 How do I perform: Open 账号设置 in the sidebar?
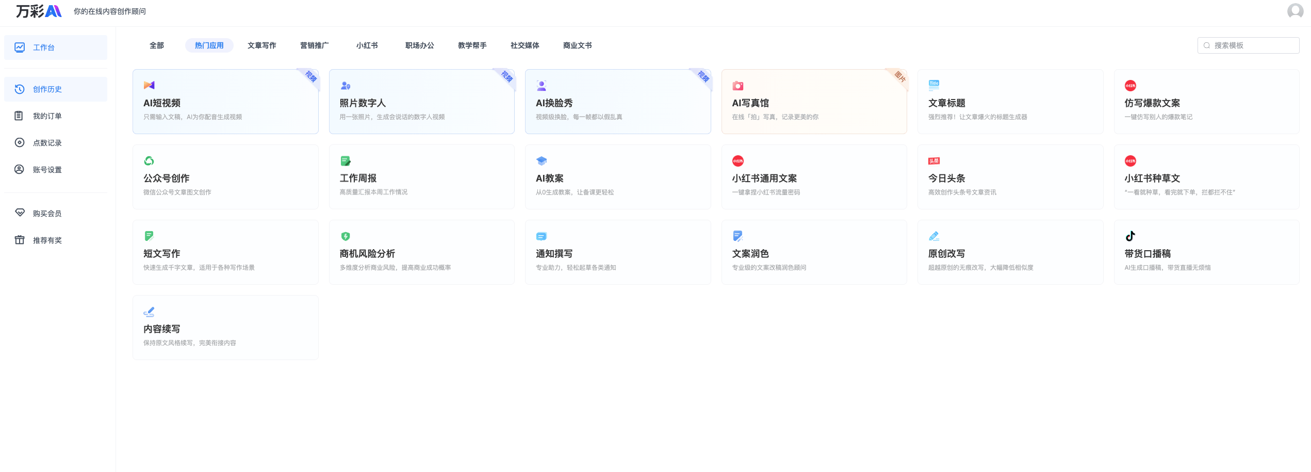coord(56,170)
